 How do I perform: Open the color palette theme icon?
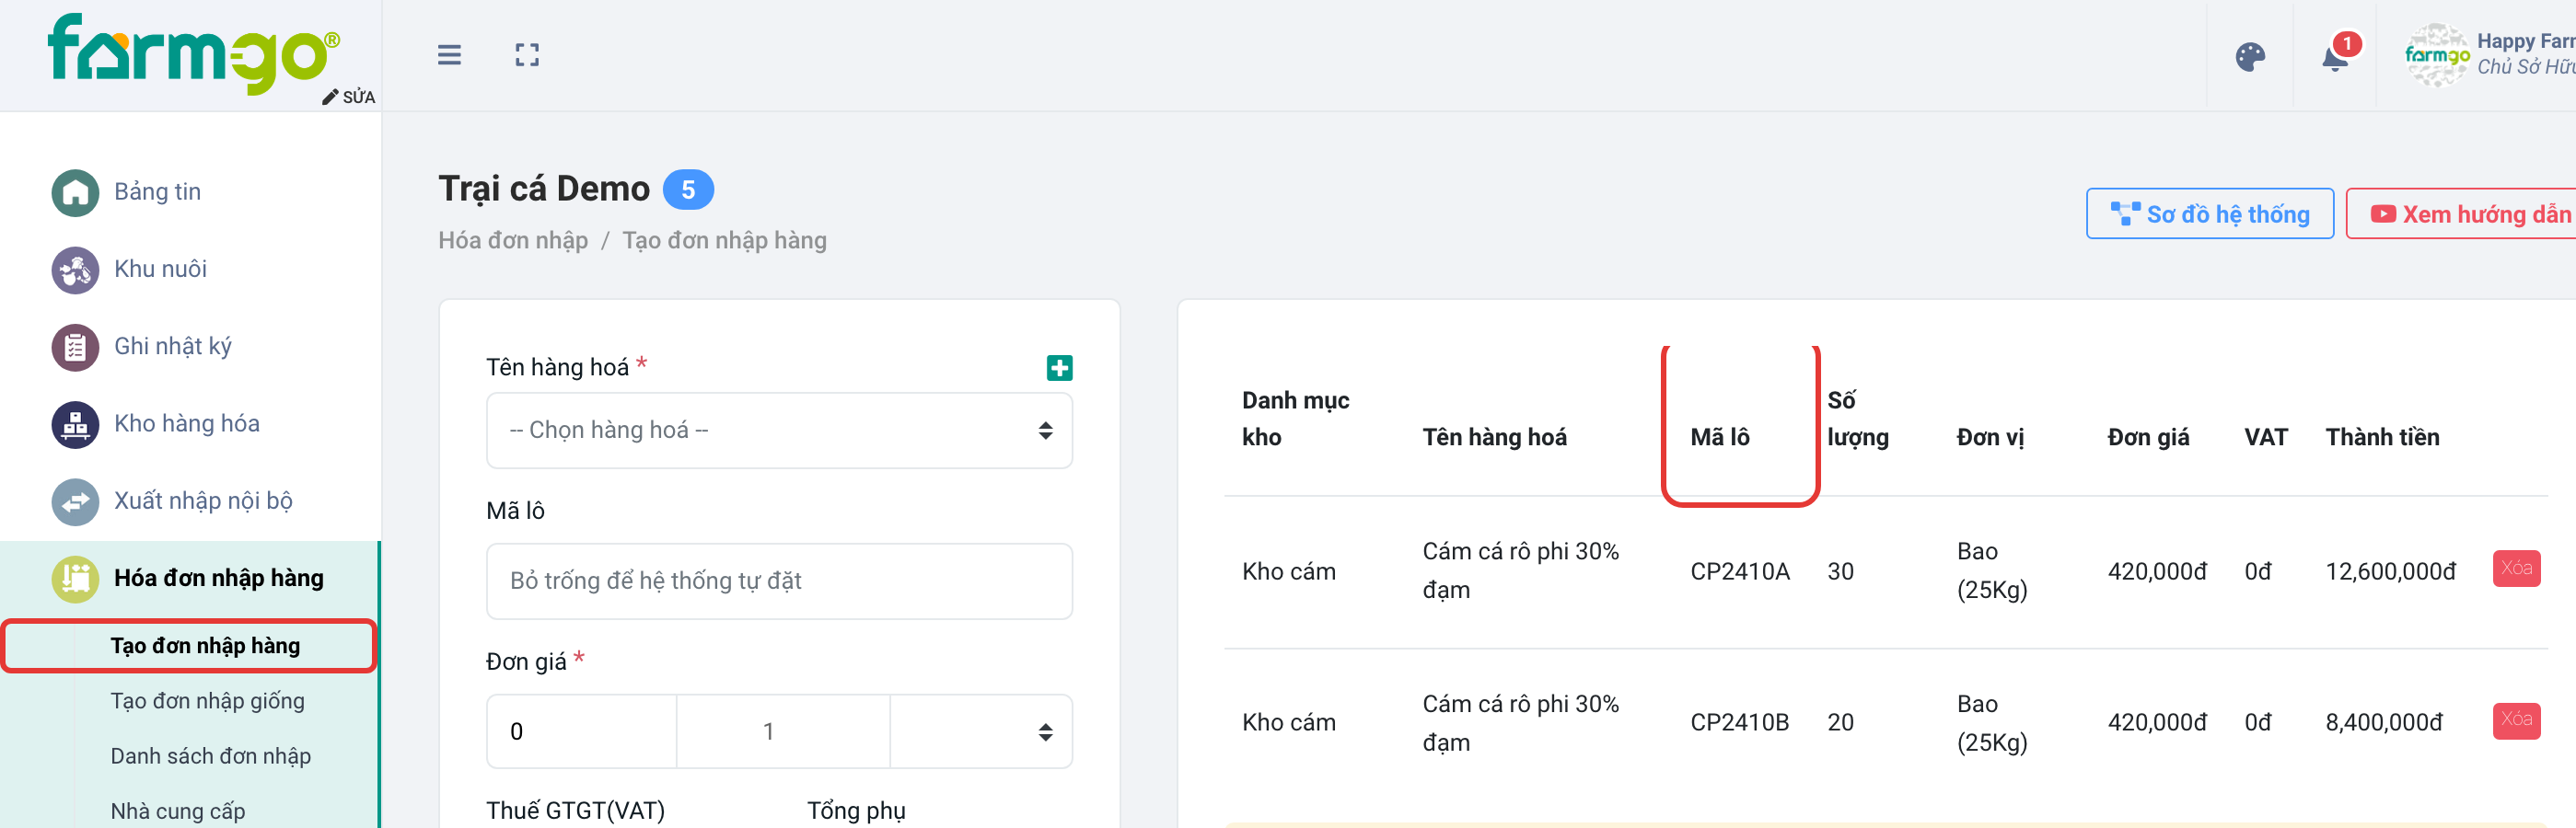[x=2250, y=57]
